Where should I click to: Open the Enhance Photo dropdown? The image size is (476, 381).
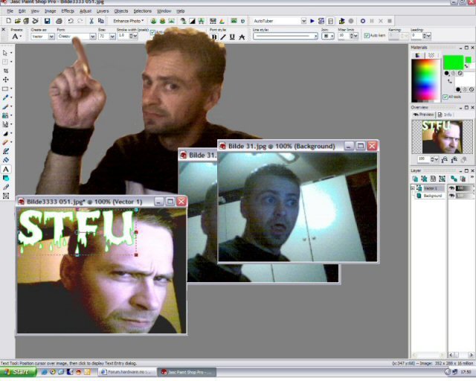[128, 21]
